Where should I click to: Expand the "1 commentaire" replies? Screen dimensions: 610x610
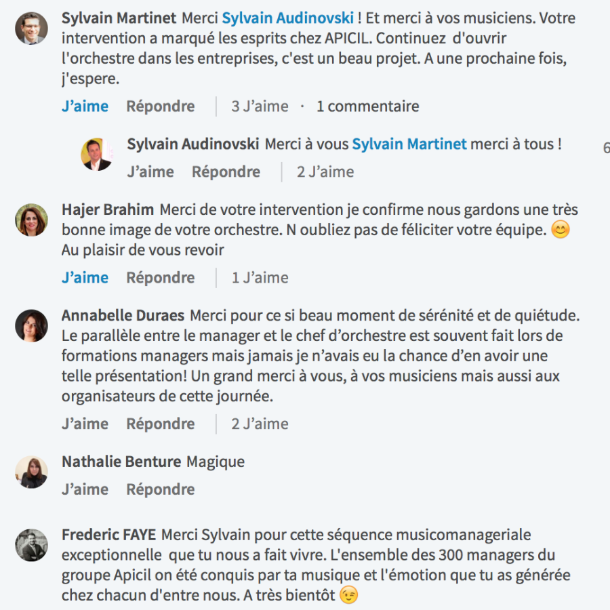click(x=367, y=106)
